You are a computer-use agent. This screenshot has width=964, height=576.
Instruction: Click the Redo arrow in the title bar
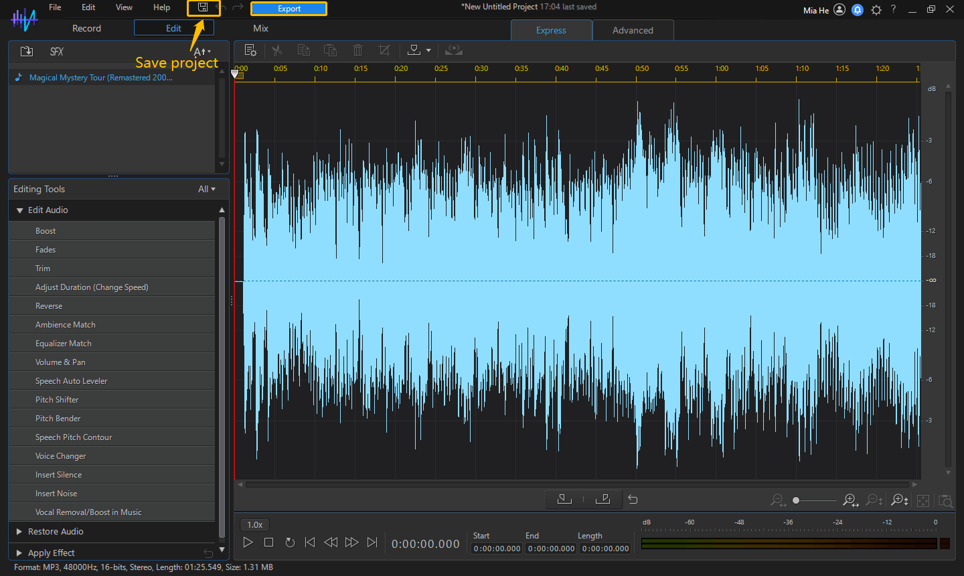click(238, 7)
